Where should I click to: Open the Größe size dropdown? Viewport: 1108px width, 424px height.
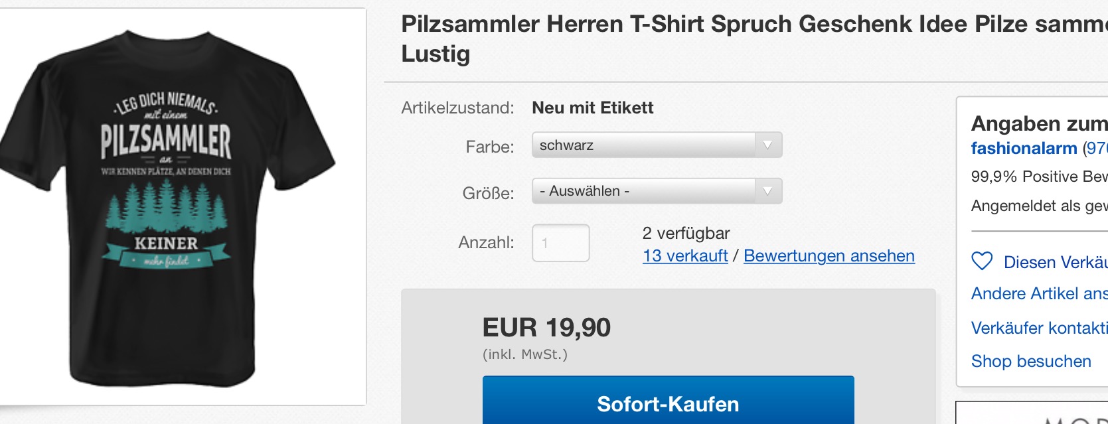click(657, 191)
